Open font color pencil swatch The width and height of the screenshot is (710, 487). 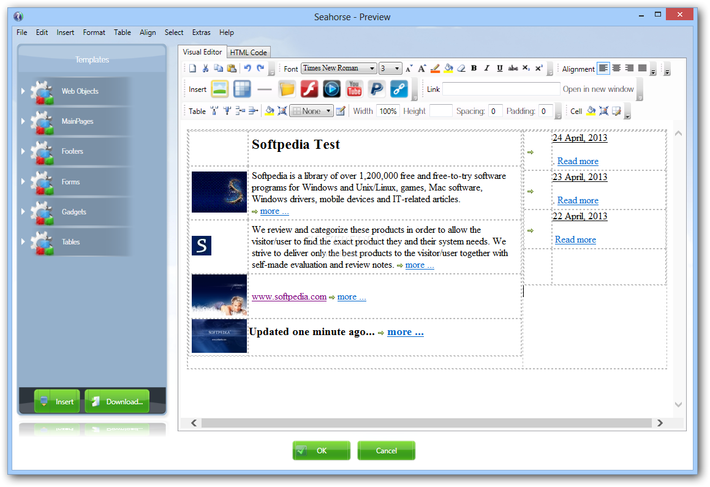click(x=435, y=69)
